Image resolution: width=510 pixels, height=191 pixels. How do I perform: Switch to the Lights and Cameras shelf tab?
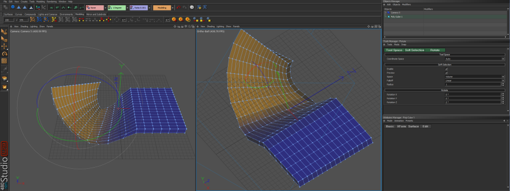point(48,14)
